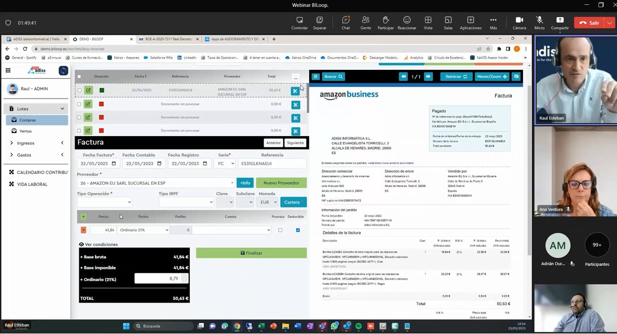
Task: Click the calendar icon in Fecha Factura
Action: [x=114, y=163]
